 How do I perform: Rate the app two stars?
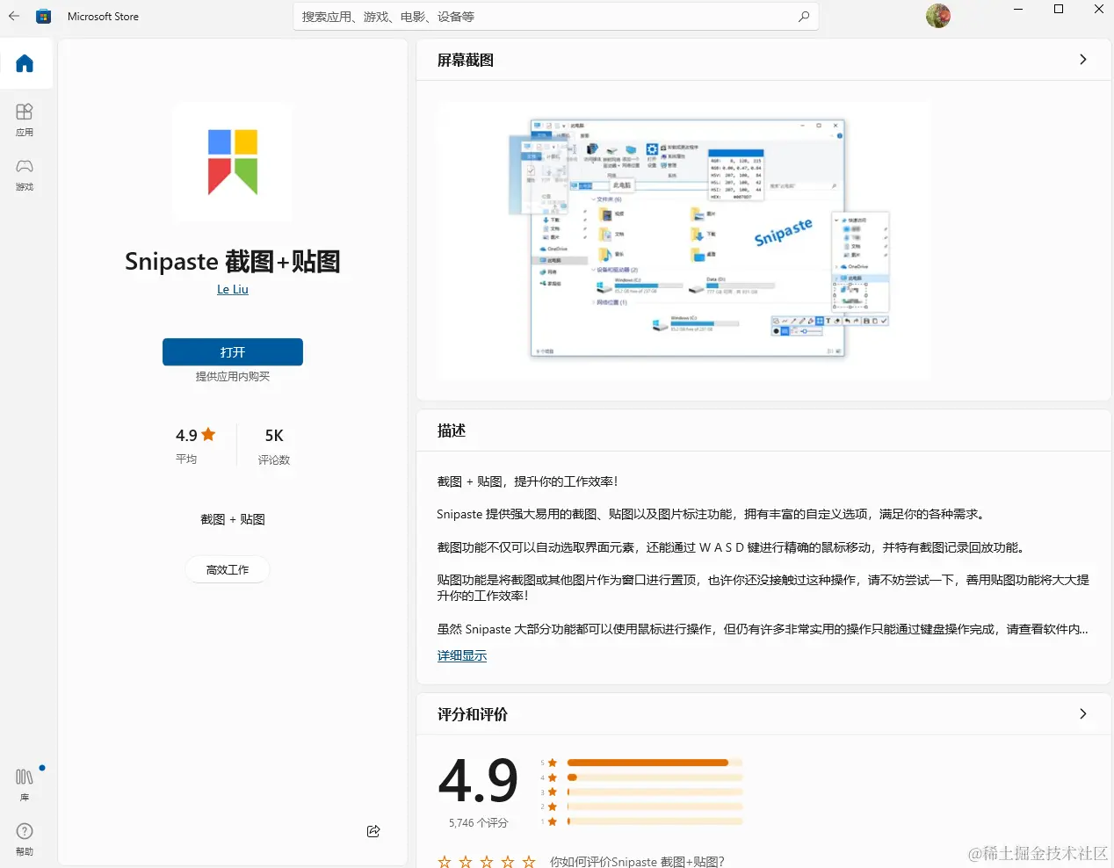click(466, 862)
